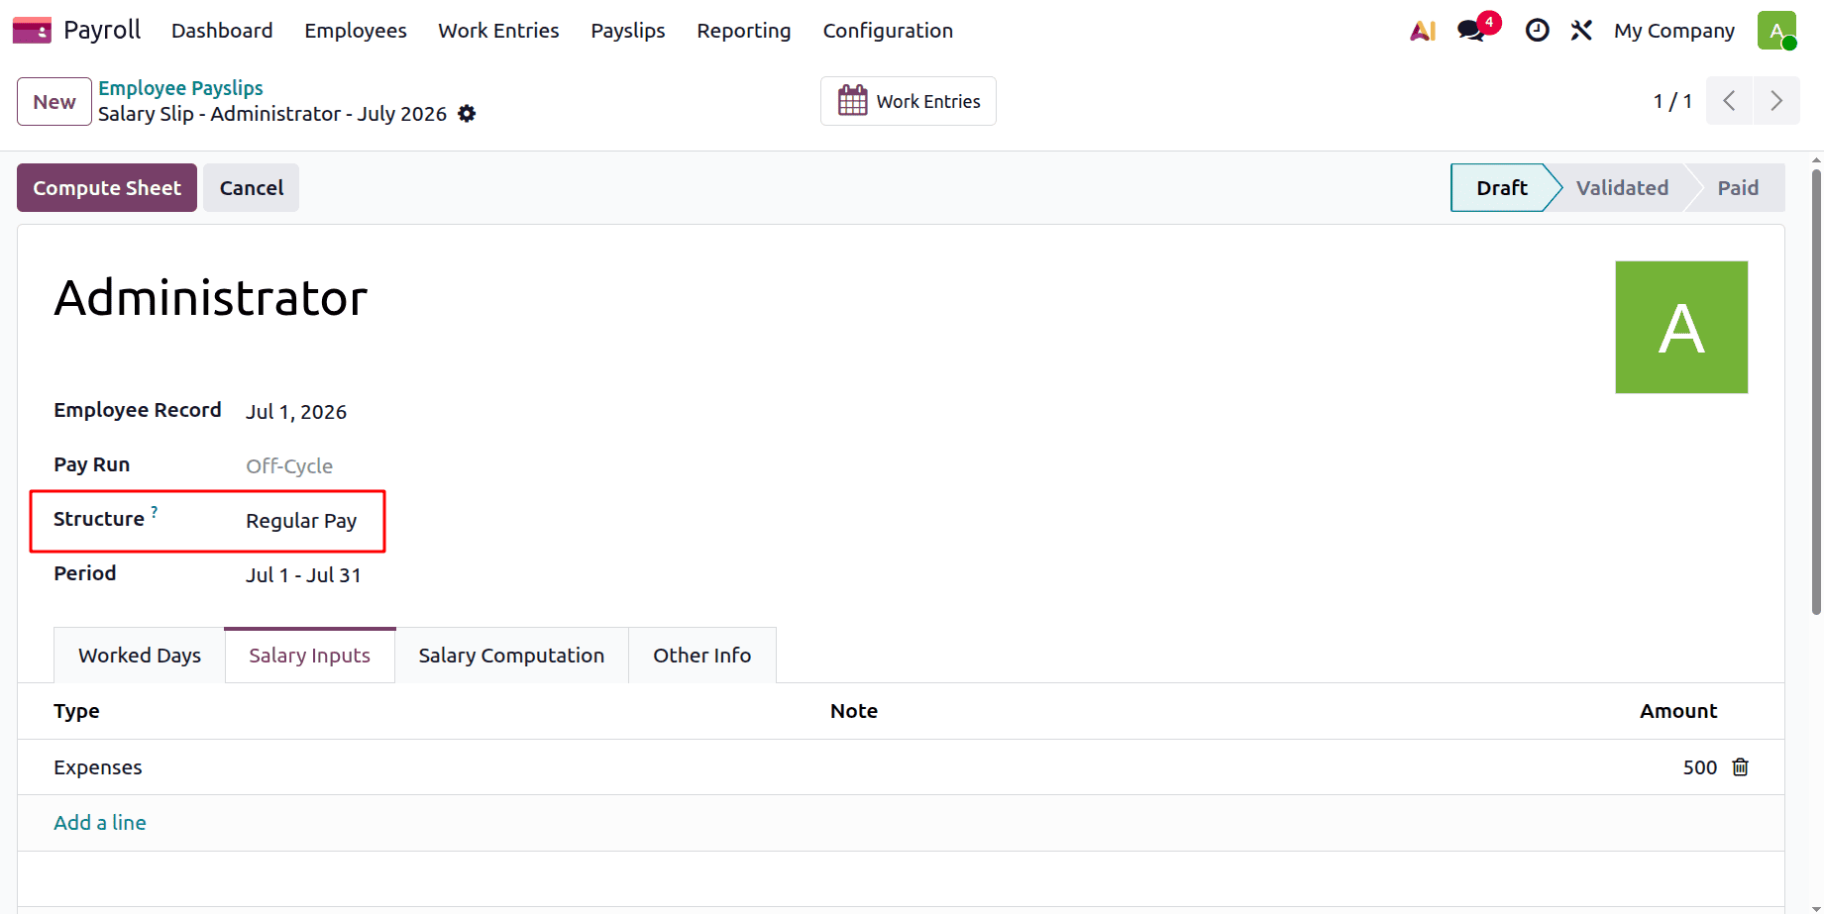Click the payslip actions gear icon
The width and height of the screenshot is (1824, 914).
pyautogui.click(x=467, y=114)
